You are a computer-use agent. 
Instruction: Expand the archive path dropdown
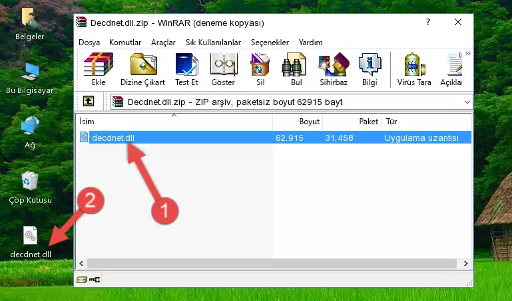467,102
